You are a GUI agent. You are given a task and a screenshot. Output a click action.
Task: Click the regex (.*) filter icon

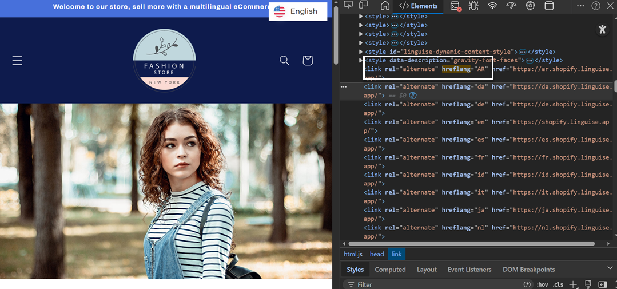tap(527, 284)
